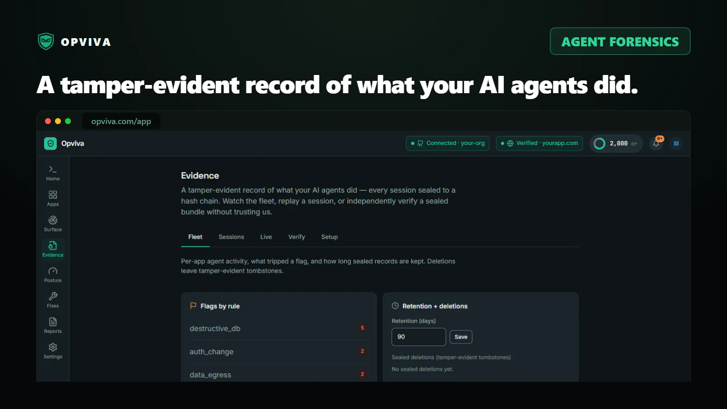
Task: Open the Apps sidebar section
Action: click(x=53, y=199)
